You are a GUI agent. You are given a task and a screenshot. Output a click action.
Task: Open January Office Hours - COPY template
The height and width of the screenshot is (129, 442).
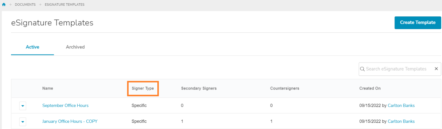tap(70, 121)
